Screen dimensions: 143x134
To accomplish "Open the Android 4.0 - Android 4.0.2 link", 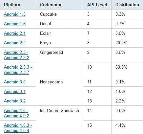I will pos(16,113).
